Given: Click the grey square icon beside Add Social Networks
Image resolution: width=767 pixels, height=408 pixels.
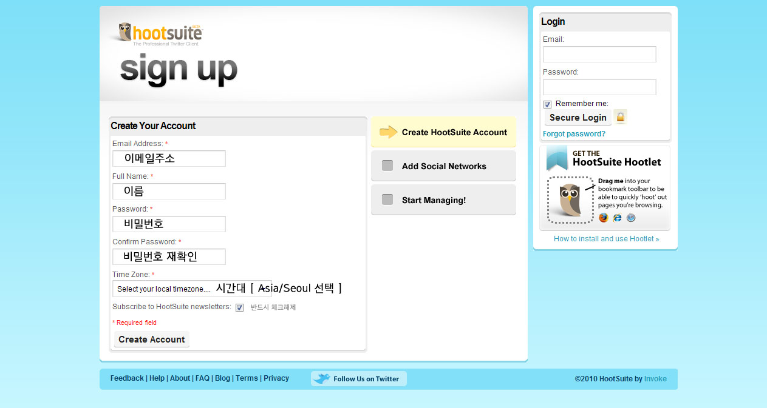Looking at the screenshot, I should pyautogui.click(x=387, y=166).
